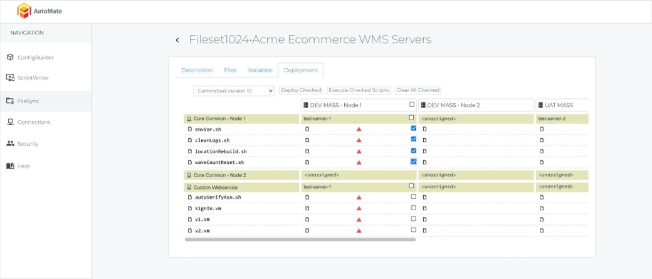The width and height of the screenshot is (652, 279).
Task: Check the v2.vm checkbox
Action: tap(413, 230)
